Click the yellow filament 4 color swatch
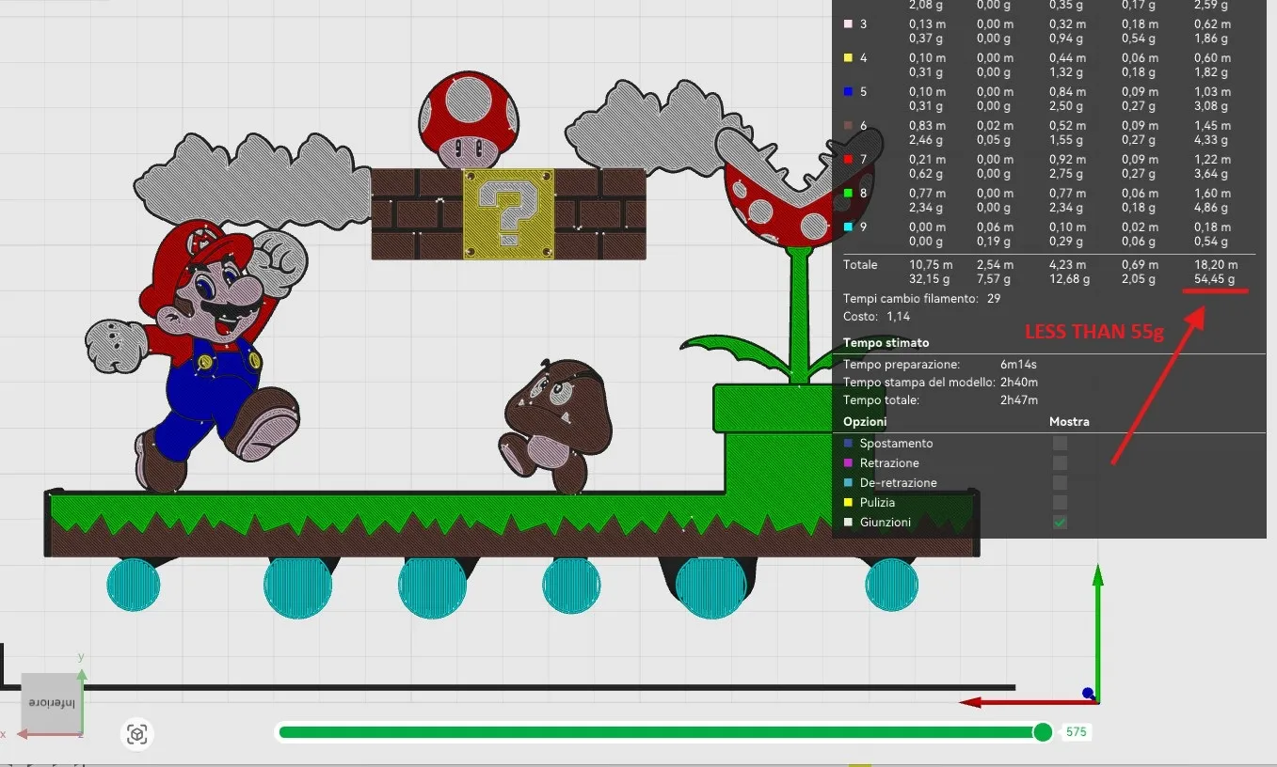 [x=848, y=57]
